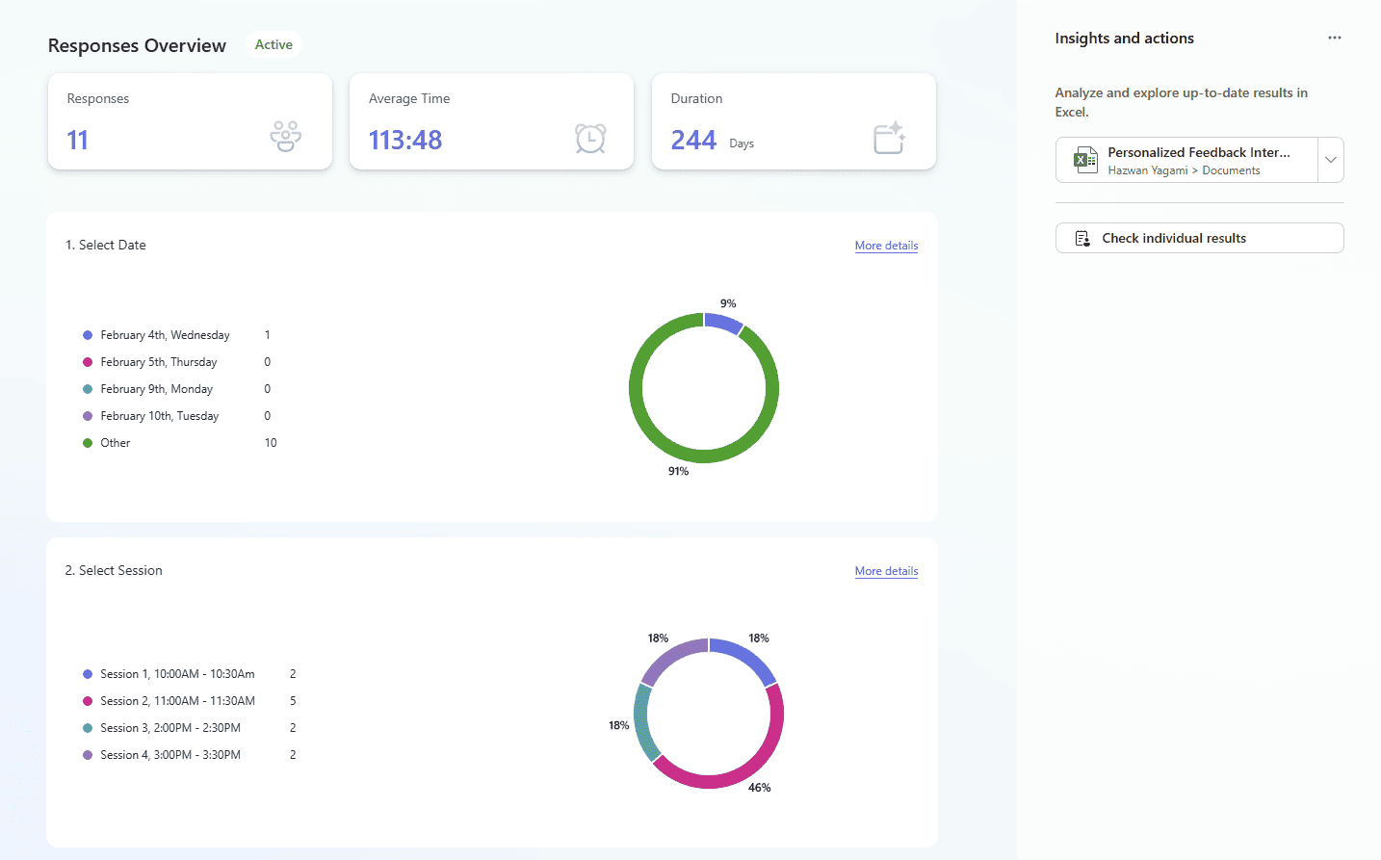Select the February 5th, Thursday legend label
Screen dimensions: 1381x860
[x=159, y=362]
